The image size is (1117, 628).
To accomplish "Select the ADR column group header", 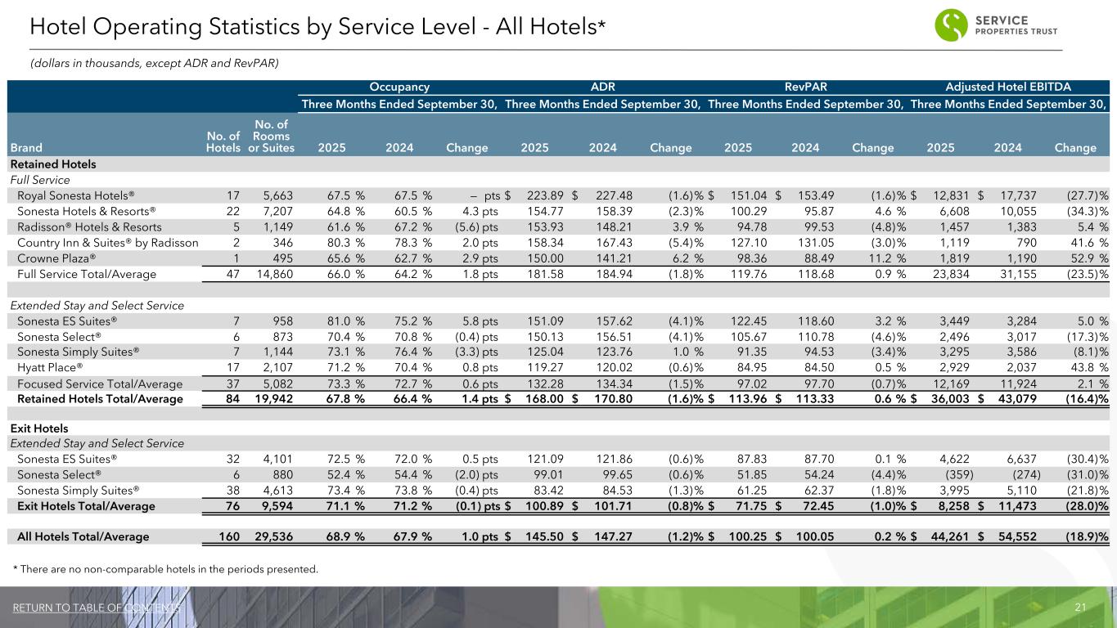I will click(x=602, y=87).
